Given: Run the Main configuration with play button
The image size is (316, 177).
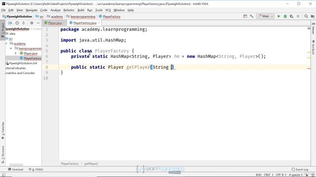Looking at the screenshot, I should click(x=278, y=16).
